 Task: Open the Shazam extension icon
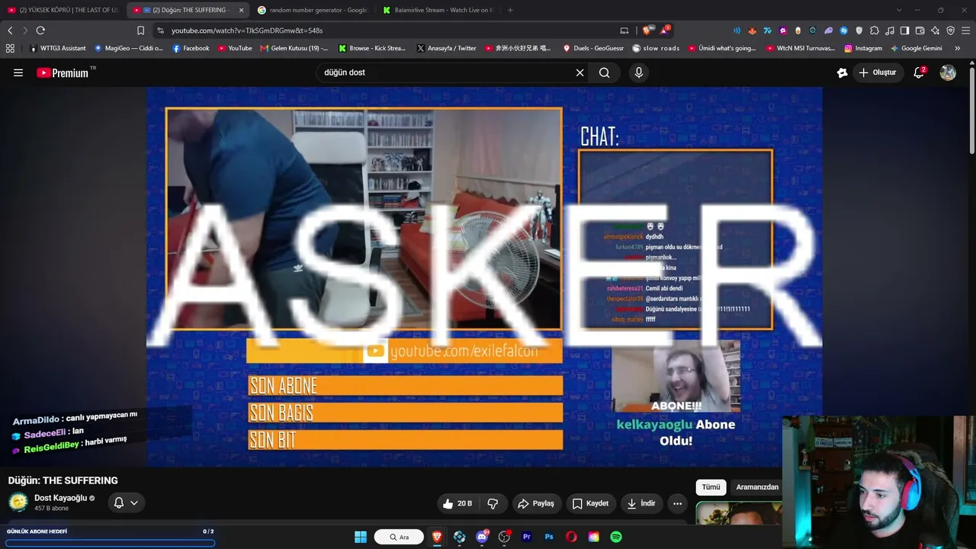pos(844,30)
